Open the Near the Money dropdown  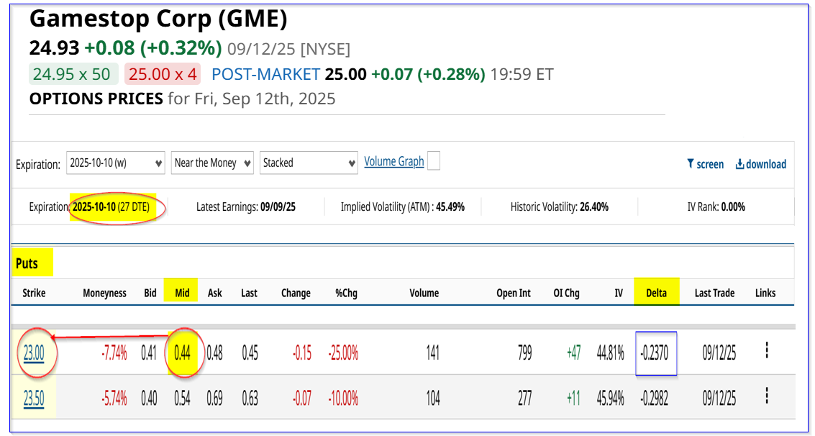tap(212, 163)
